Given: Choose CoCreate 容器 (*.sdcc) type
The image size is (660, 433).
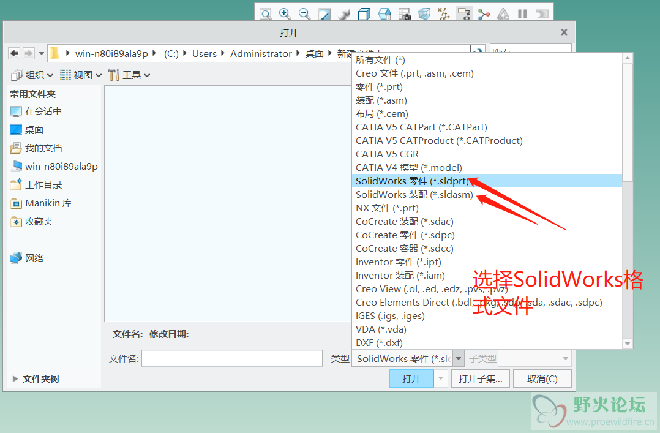Looking at the screenshot, I should point(487,249).
